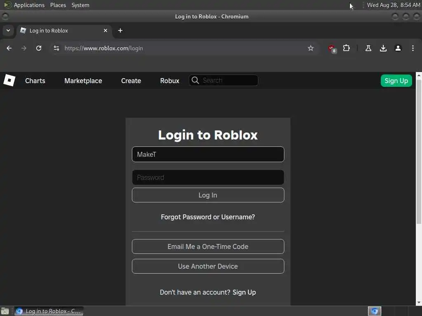
Task: Open the Chrome Labs flask icon
Action: click(368, 48)
